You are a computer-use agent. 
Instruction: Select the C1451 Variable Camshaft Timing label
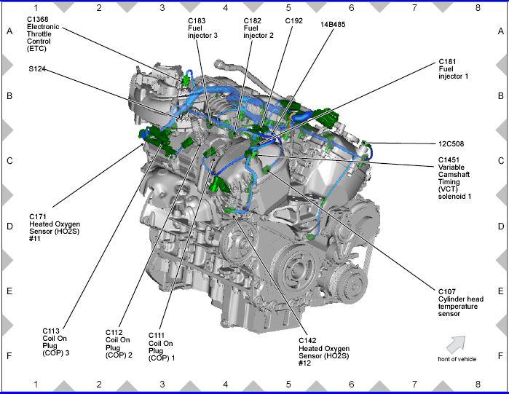(455, 178)
